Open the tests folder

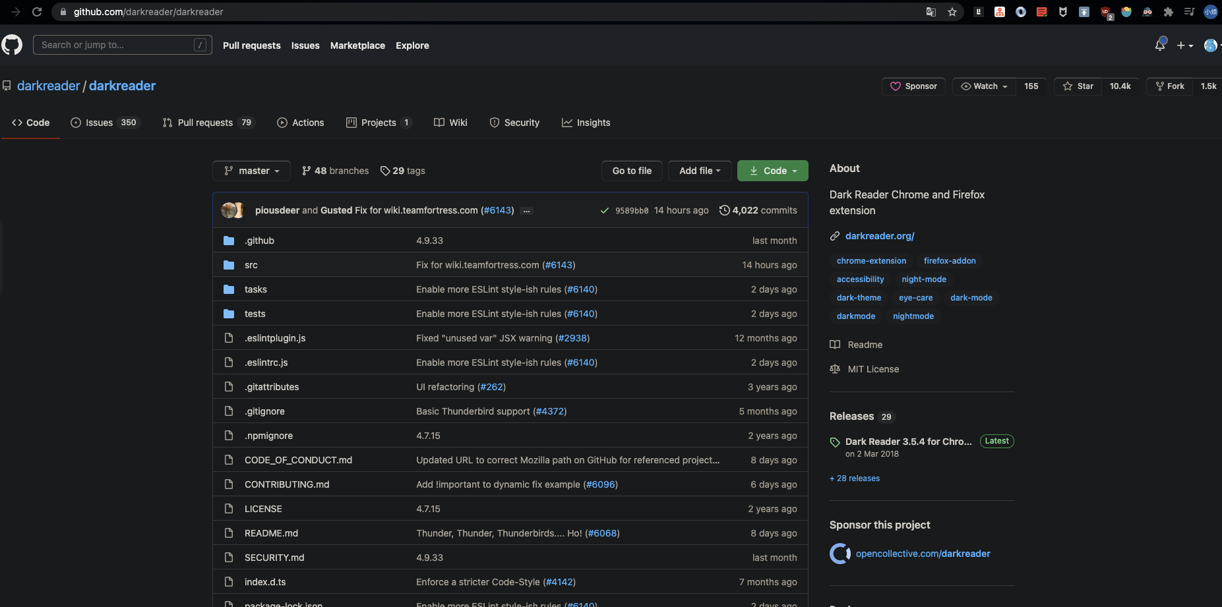point(255,314)
